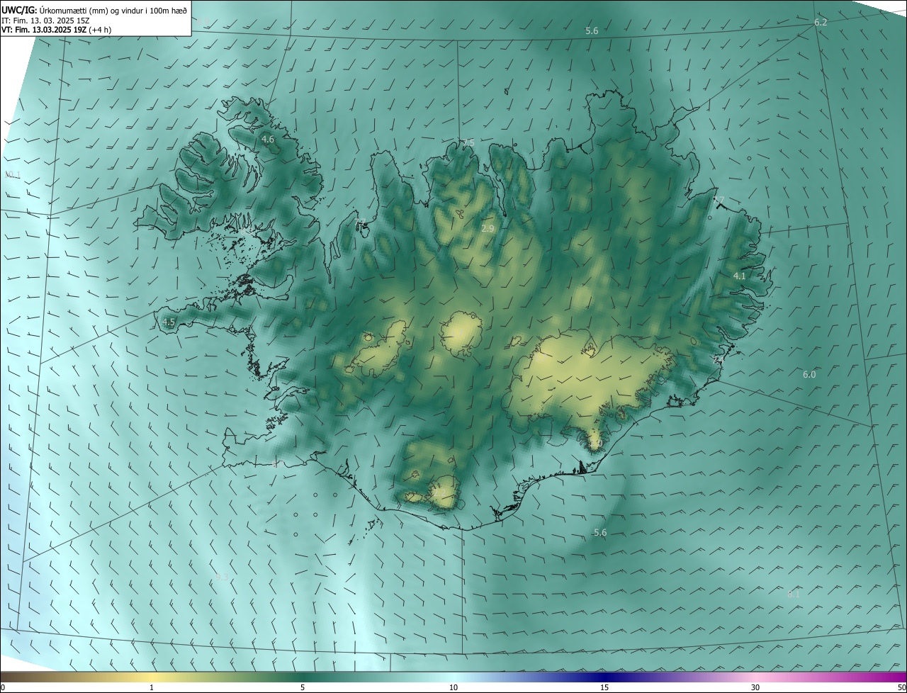
Task: Click the 9.3 value over the ocean
Action: [222, 577]
